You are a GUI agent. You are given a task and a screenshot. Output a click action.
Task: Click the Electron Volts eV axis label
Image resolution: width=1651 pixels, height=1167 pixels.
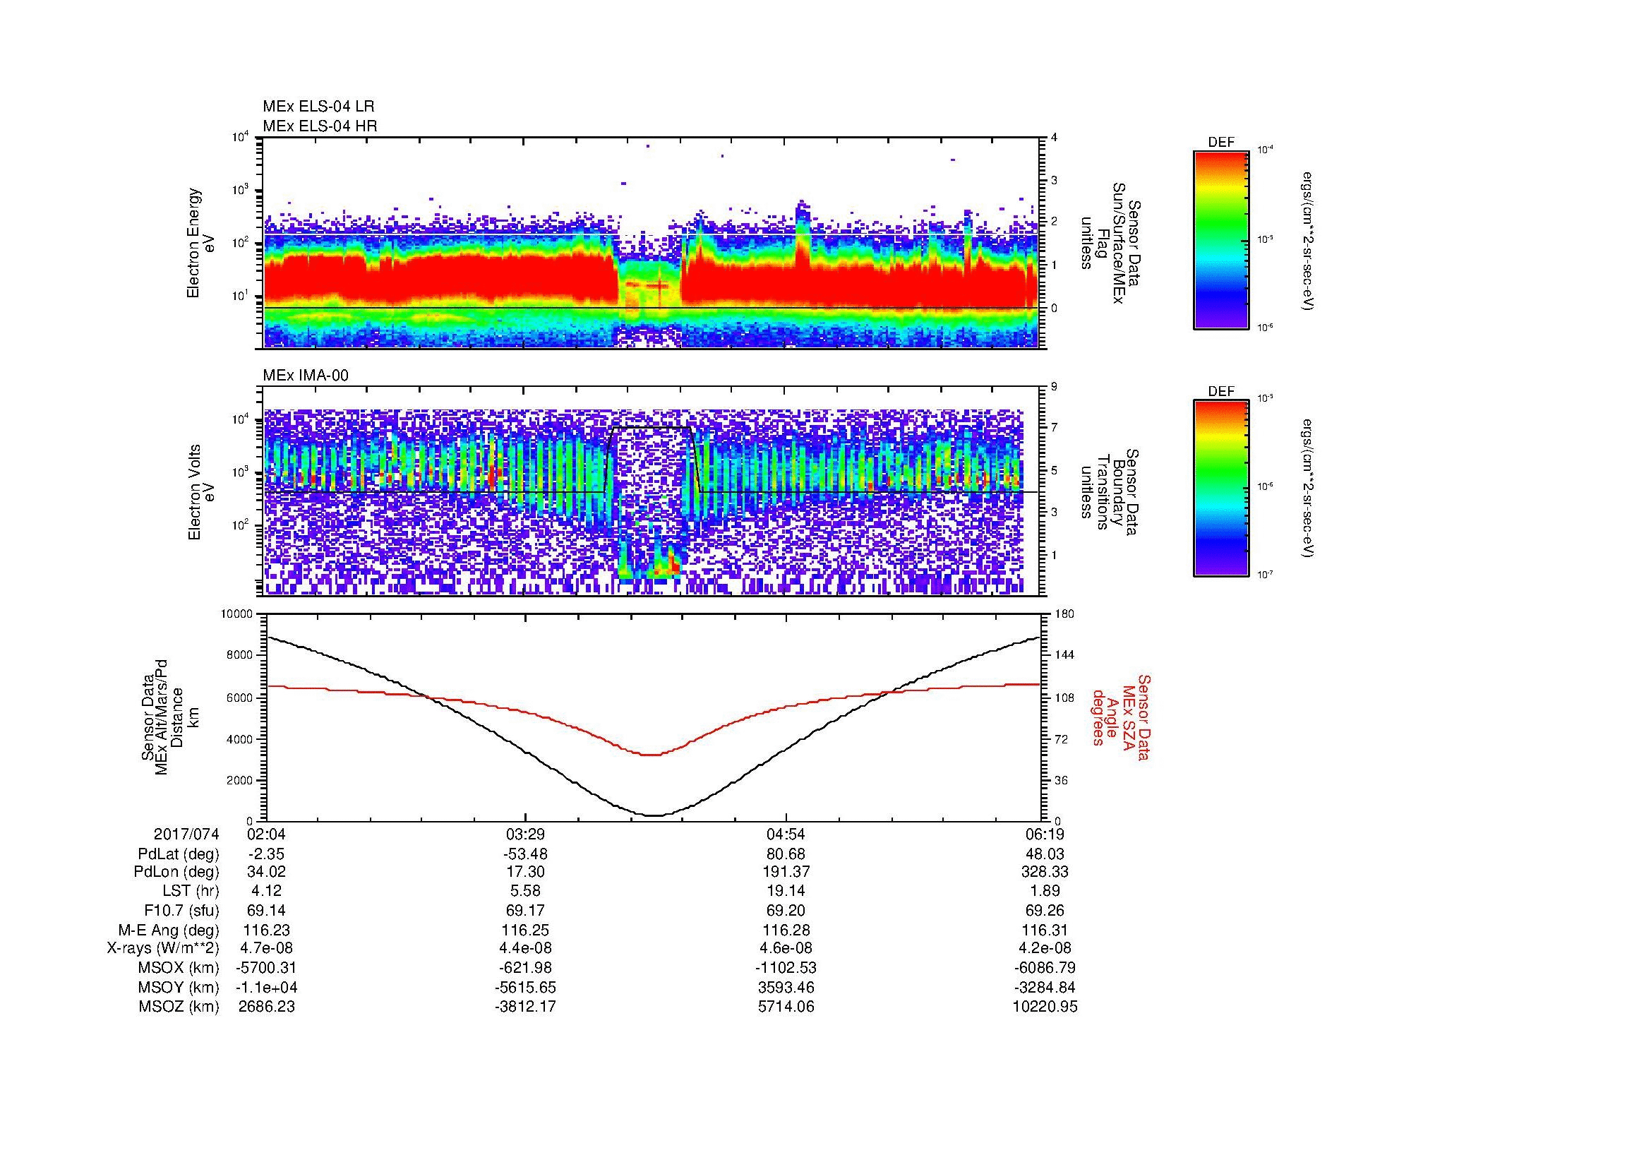coord(200,492)
